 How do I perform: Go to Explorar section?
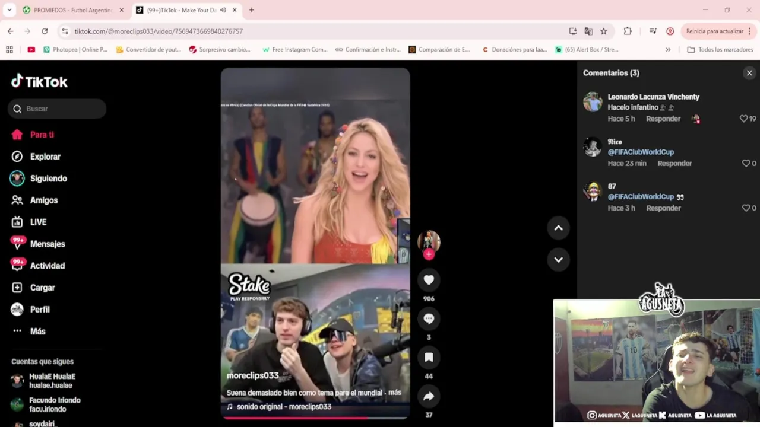tap(37, 157)
